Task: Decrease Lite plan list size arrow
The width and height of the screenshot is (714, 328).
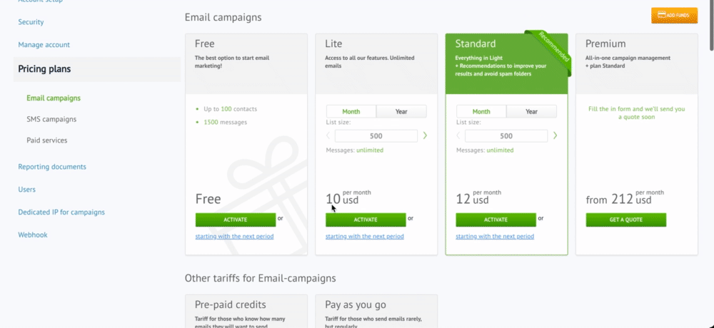Action: tap(328, 135)
